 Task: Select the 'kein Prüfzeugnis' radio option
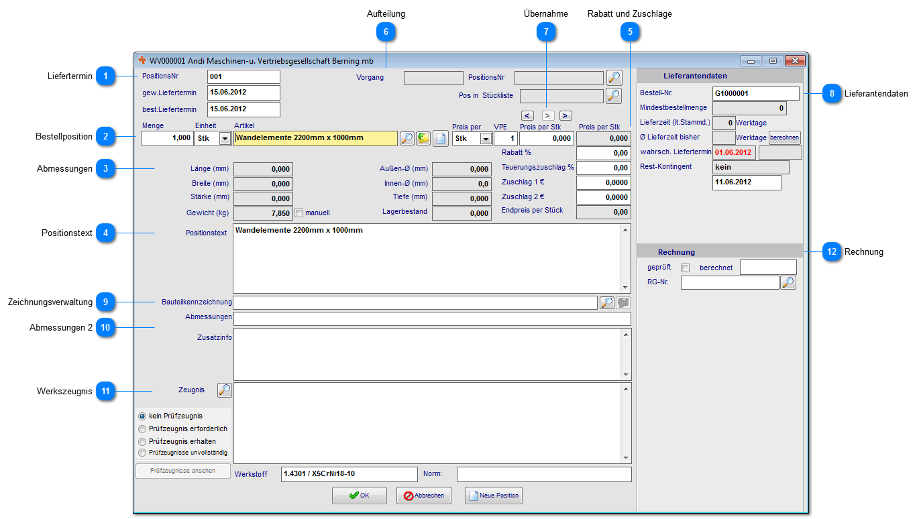[142, 416]
